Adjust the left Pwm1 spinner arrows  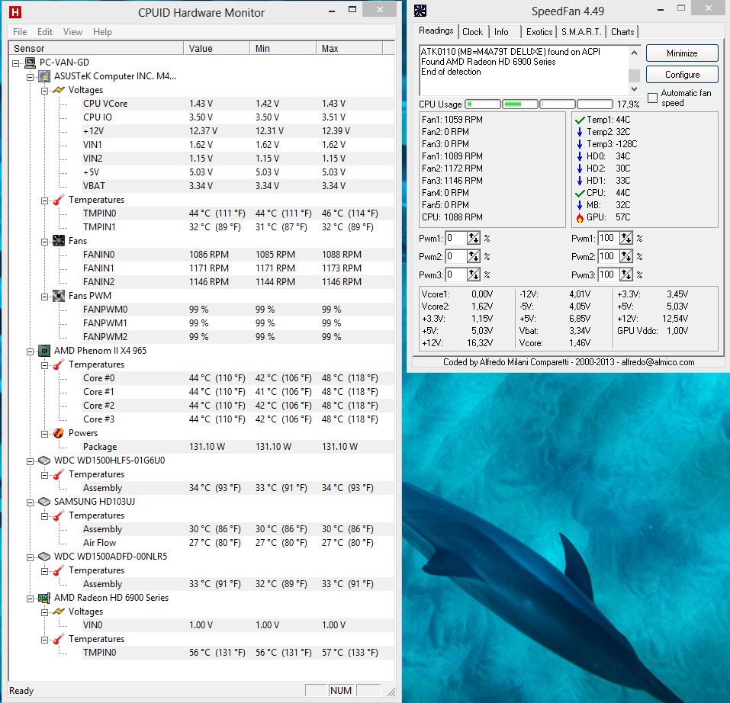(474, 238)
